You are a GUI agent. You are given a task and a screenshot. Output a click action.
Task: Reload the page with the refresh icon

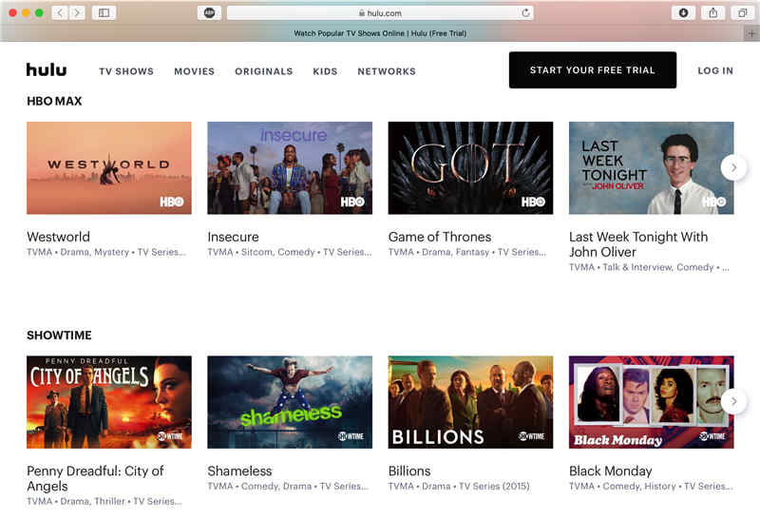(525, 13)
